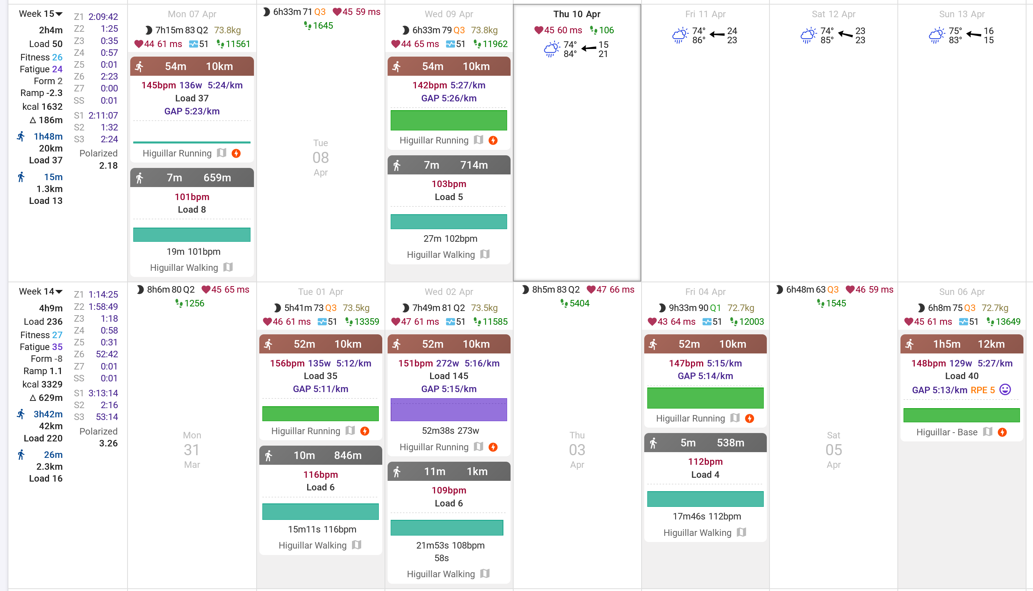Expand the Week 14 dropdown arrow

click(x=59, y=292)
